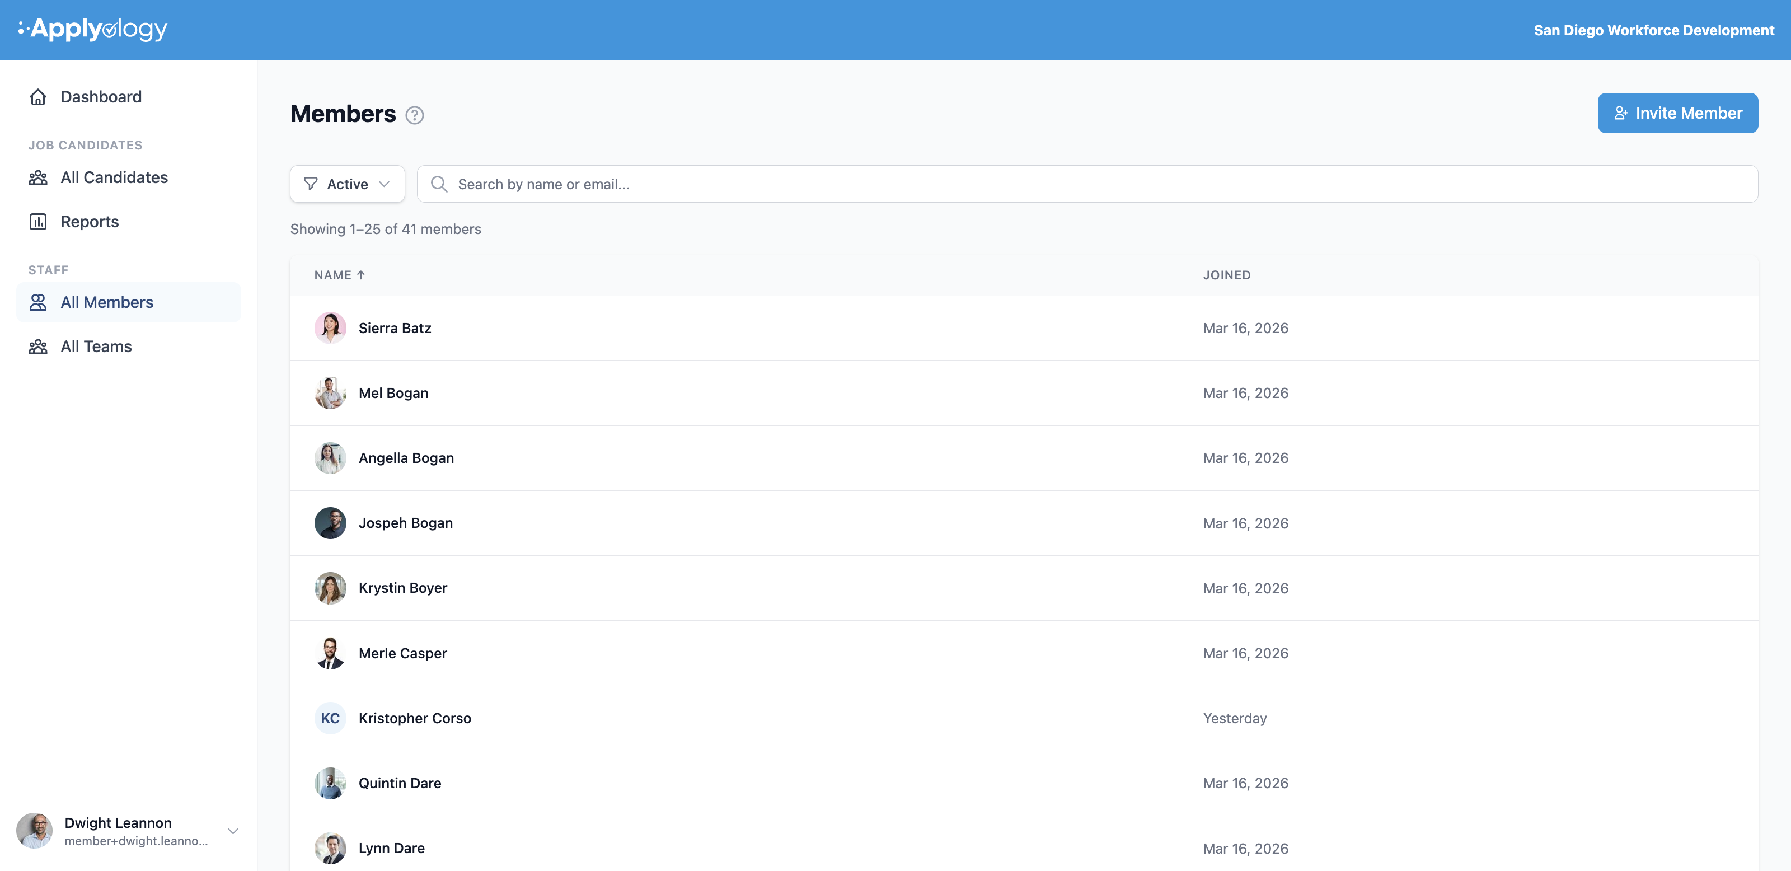Go to Dashboard in the sidebar

point(129,97)
